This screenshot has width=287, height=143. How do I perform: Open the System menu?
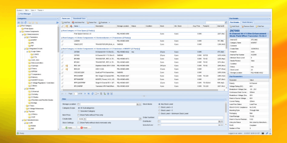19,10
